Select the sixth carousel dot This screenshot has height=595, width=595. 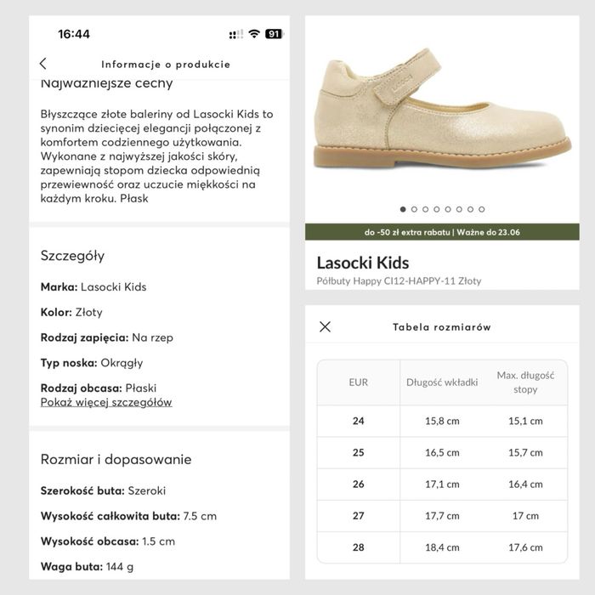(x=459, y=209)
